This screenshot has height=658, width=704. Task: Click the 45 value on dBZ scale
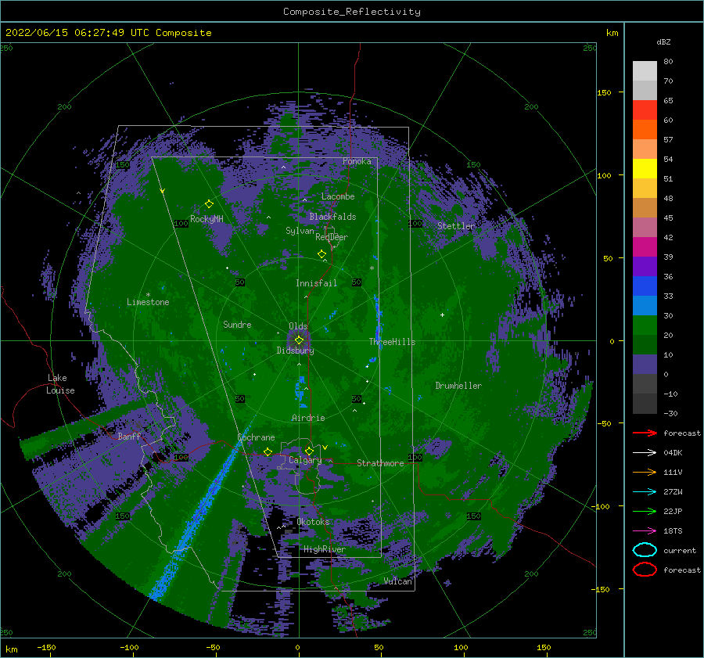pos(668,218)
